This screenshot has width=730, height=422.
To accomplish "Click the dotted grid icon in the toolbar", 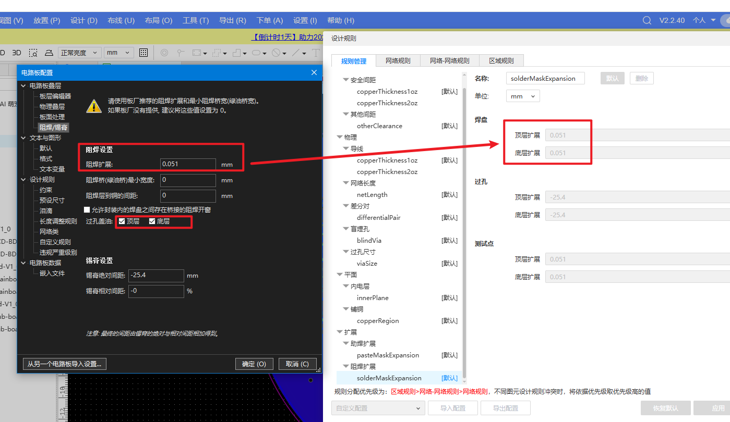I will 143,53.
